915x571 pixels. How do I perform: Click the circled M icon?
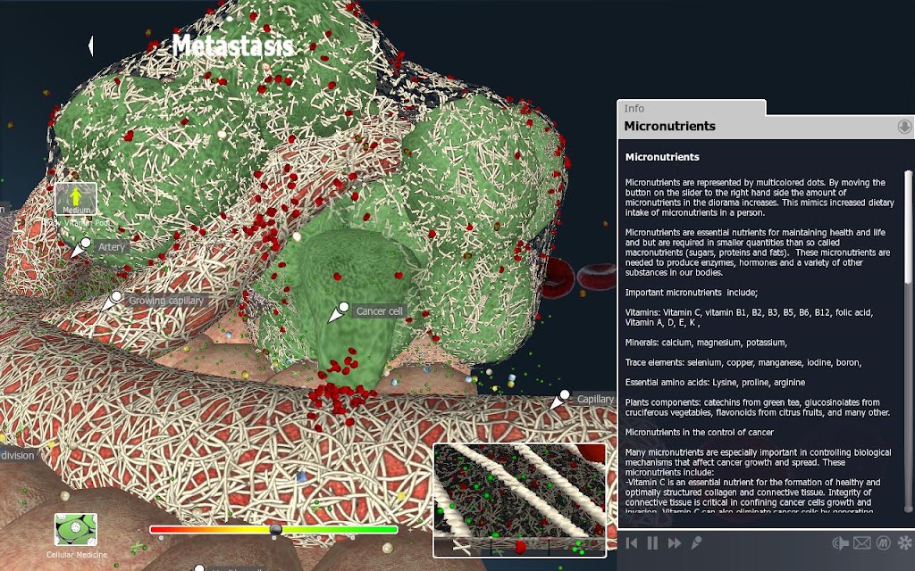(x=884, y=543)
